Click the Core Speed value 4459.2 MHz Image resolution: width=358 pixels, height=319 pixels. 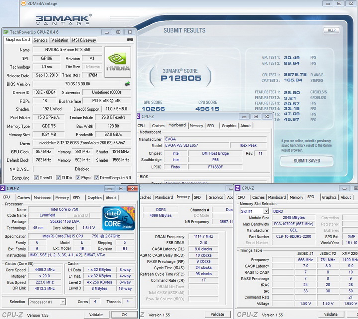[45, 270]
